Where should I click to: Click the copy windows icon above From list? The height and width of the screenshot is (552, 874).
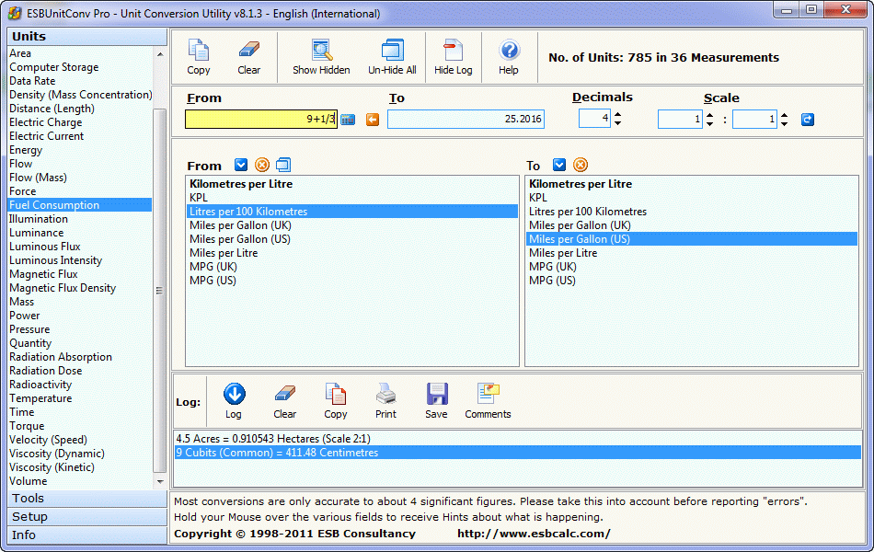coord(283,165)
